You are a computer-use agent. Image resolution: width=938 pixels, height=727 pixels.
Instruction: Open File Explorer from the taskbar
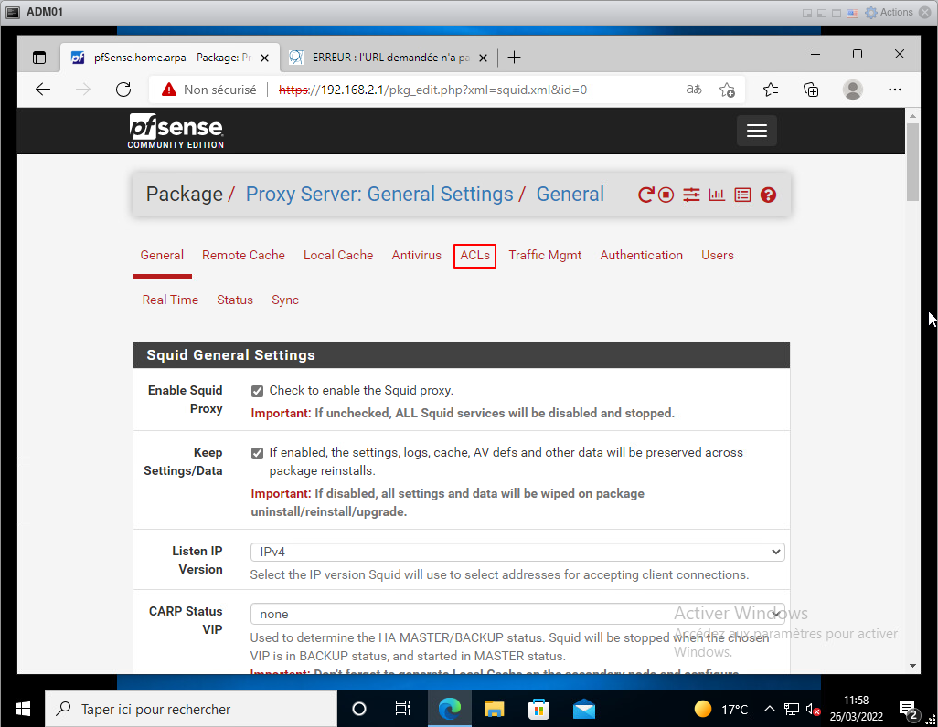point(495,709)
